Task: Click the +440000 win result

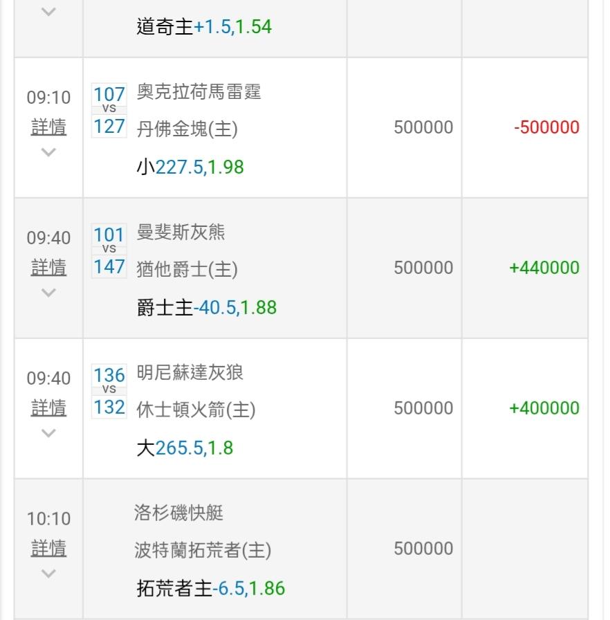Action: click(544, 268)
